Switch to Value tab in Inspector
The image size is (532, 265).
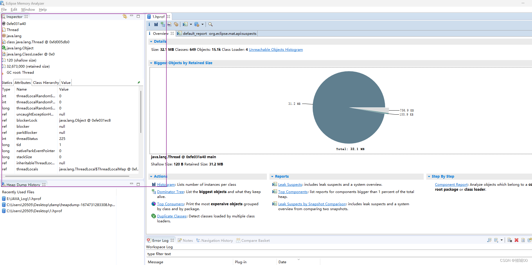(x=66, y=83)
